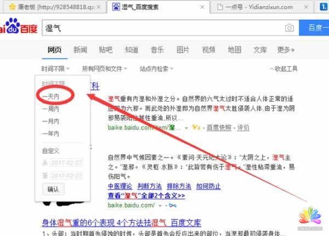Expand the 所有网页和文件 filter dropdown

(104, 69)
